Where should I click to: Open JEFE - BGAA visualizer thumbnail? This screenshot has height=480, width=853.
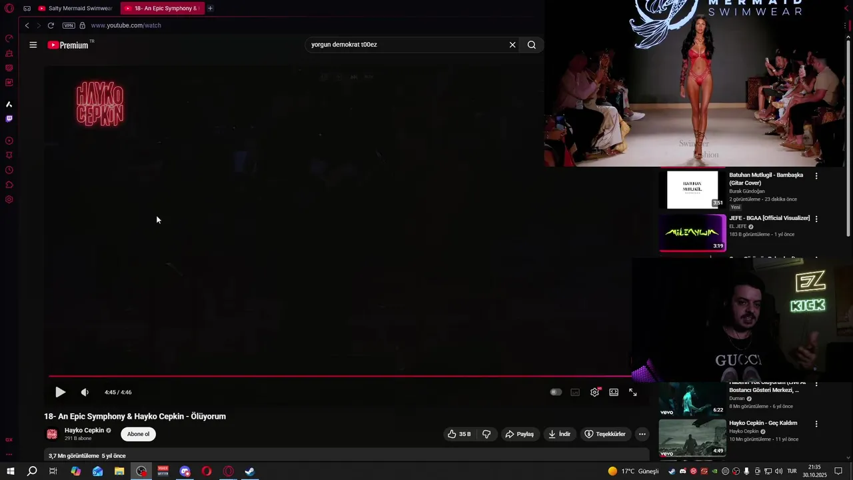point(692,233)
